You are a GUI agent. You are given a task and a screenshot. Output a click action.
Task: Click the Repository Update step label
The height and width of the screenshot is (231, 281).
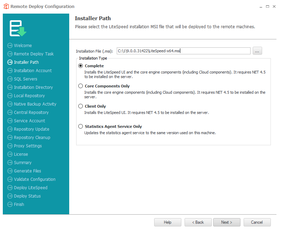tap(31, 129)
